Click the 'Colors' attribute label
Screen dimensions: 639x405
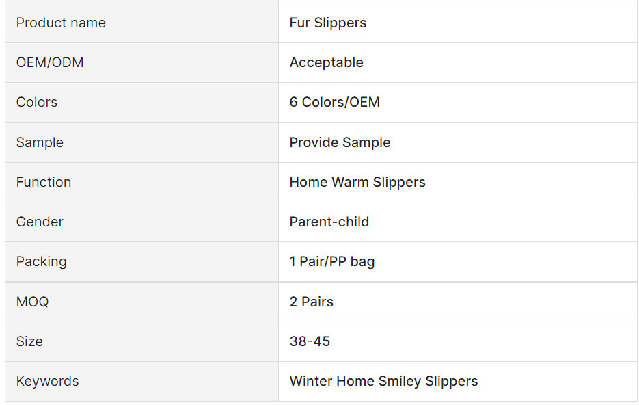(37, 102)
